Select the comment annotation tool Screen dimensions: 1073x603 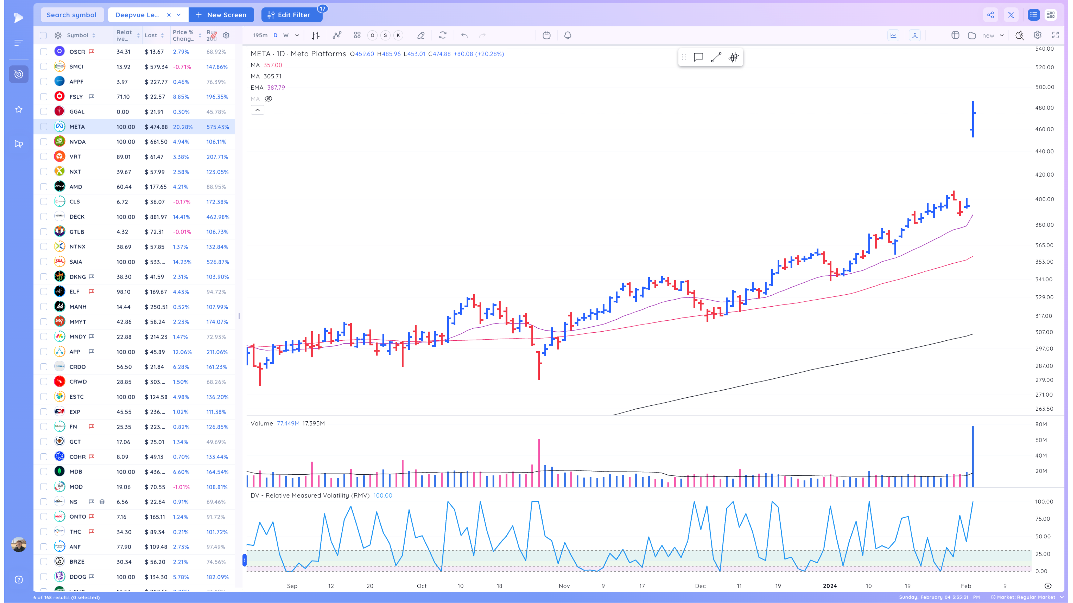click(699, 57)
